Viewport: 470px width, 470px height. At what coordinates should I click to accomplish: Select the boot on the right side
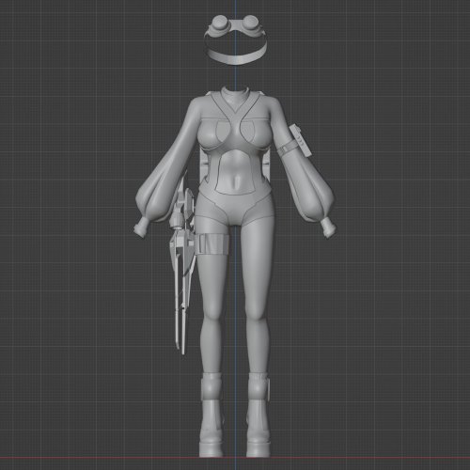tap(258, 415)
